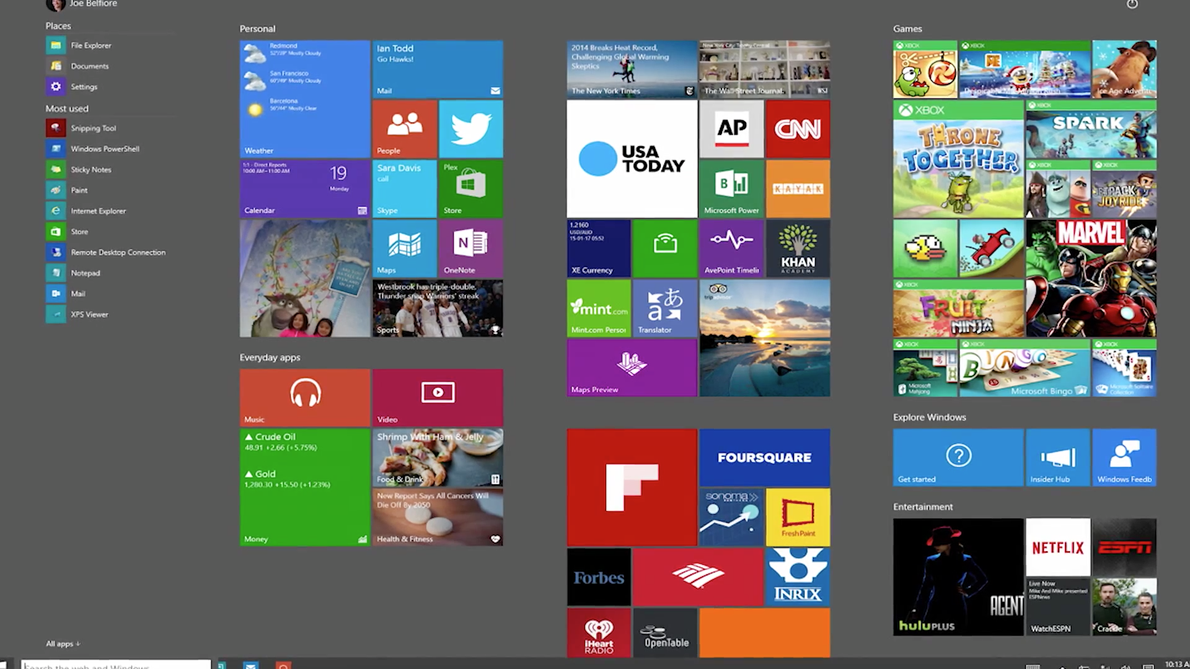Open the Twitter tile

tap(470, 129)
